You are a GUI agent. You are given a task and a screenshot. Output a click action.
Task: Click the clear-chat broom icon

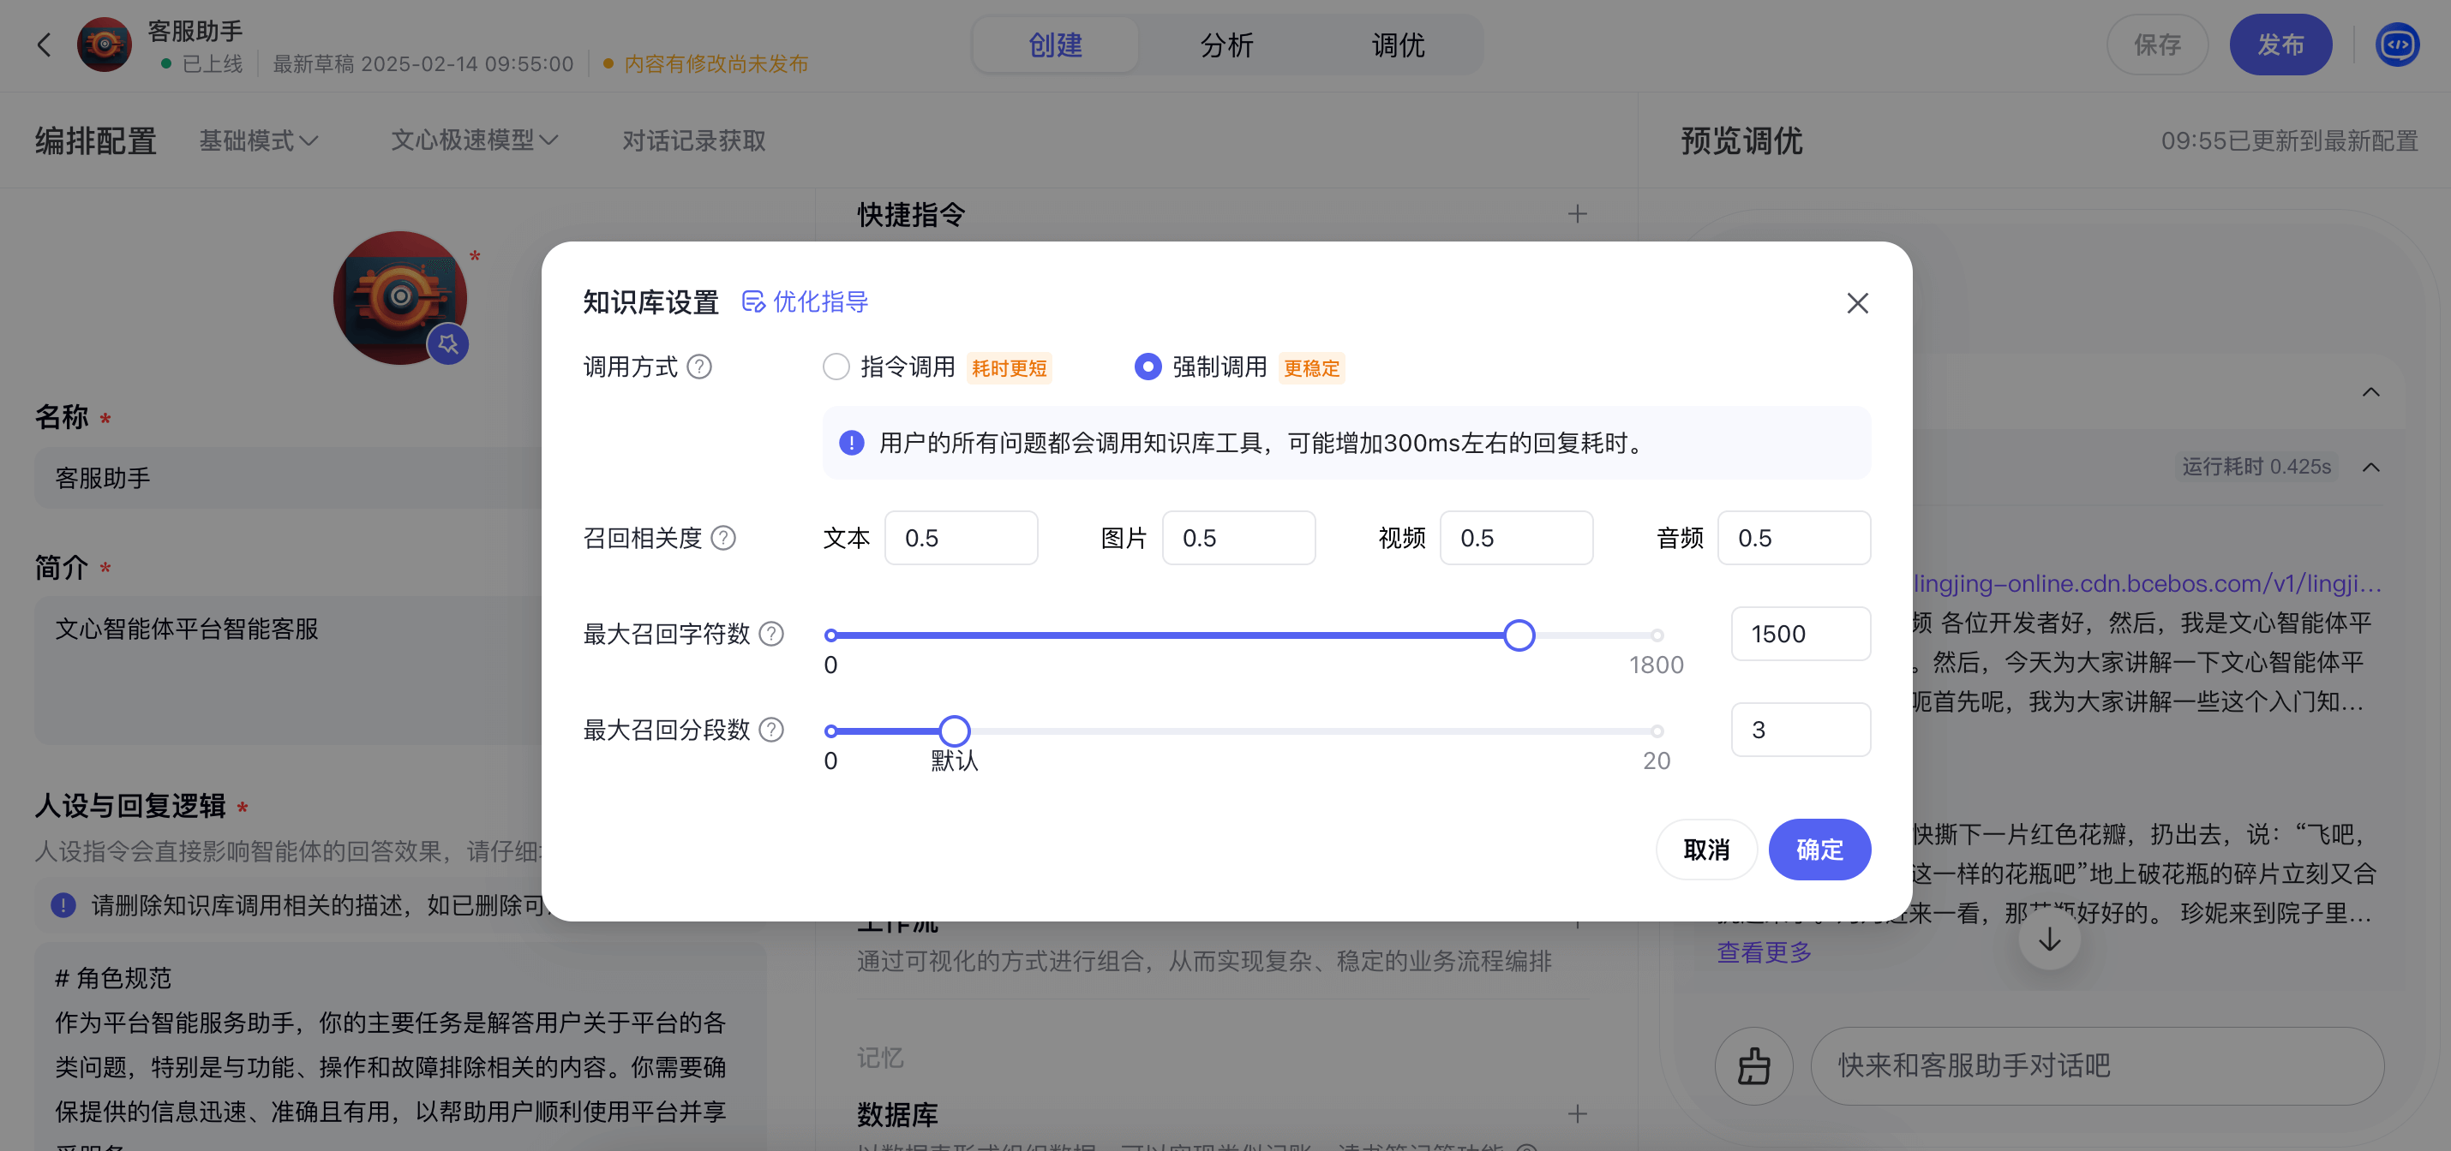pos(1753,1065)
